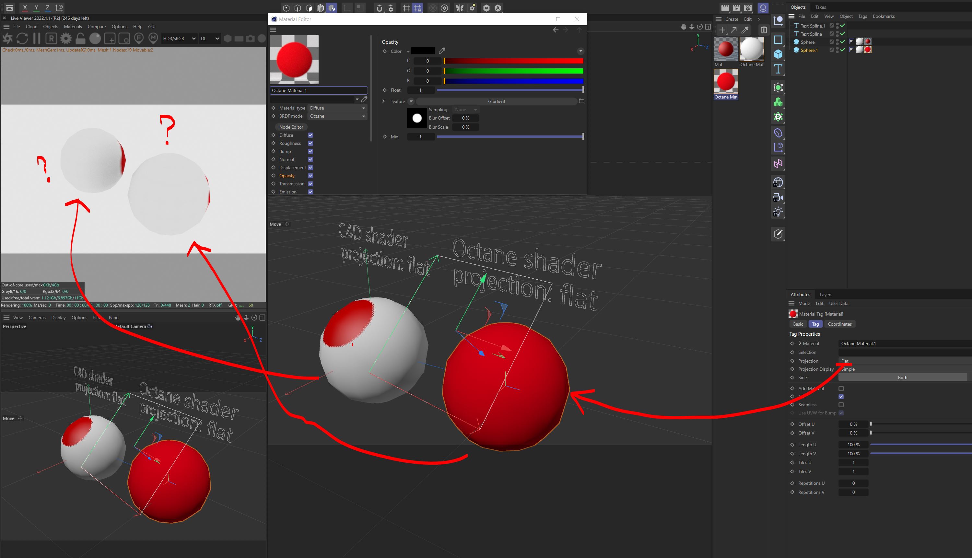This screenshot has height=558, width=972.
Task: Click the Gradient texture button
Action: (x=496, y=101)
